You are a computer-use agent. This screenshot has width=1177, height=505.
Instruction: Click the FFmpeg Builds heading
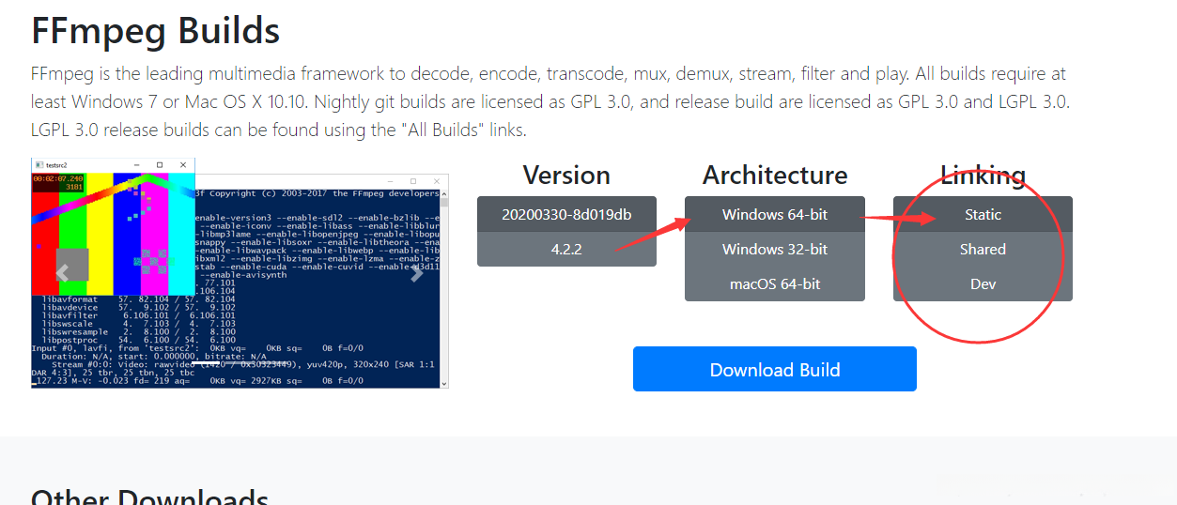click(156, 31)
